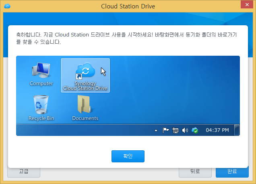The height and width of the screenshot is (184, 256).
Task: Select the Synology Cloud Station Drive shortcut
Action: coord(85,75)
